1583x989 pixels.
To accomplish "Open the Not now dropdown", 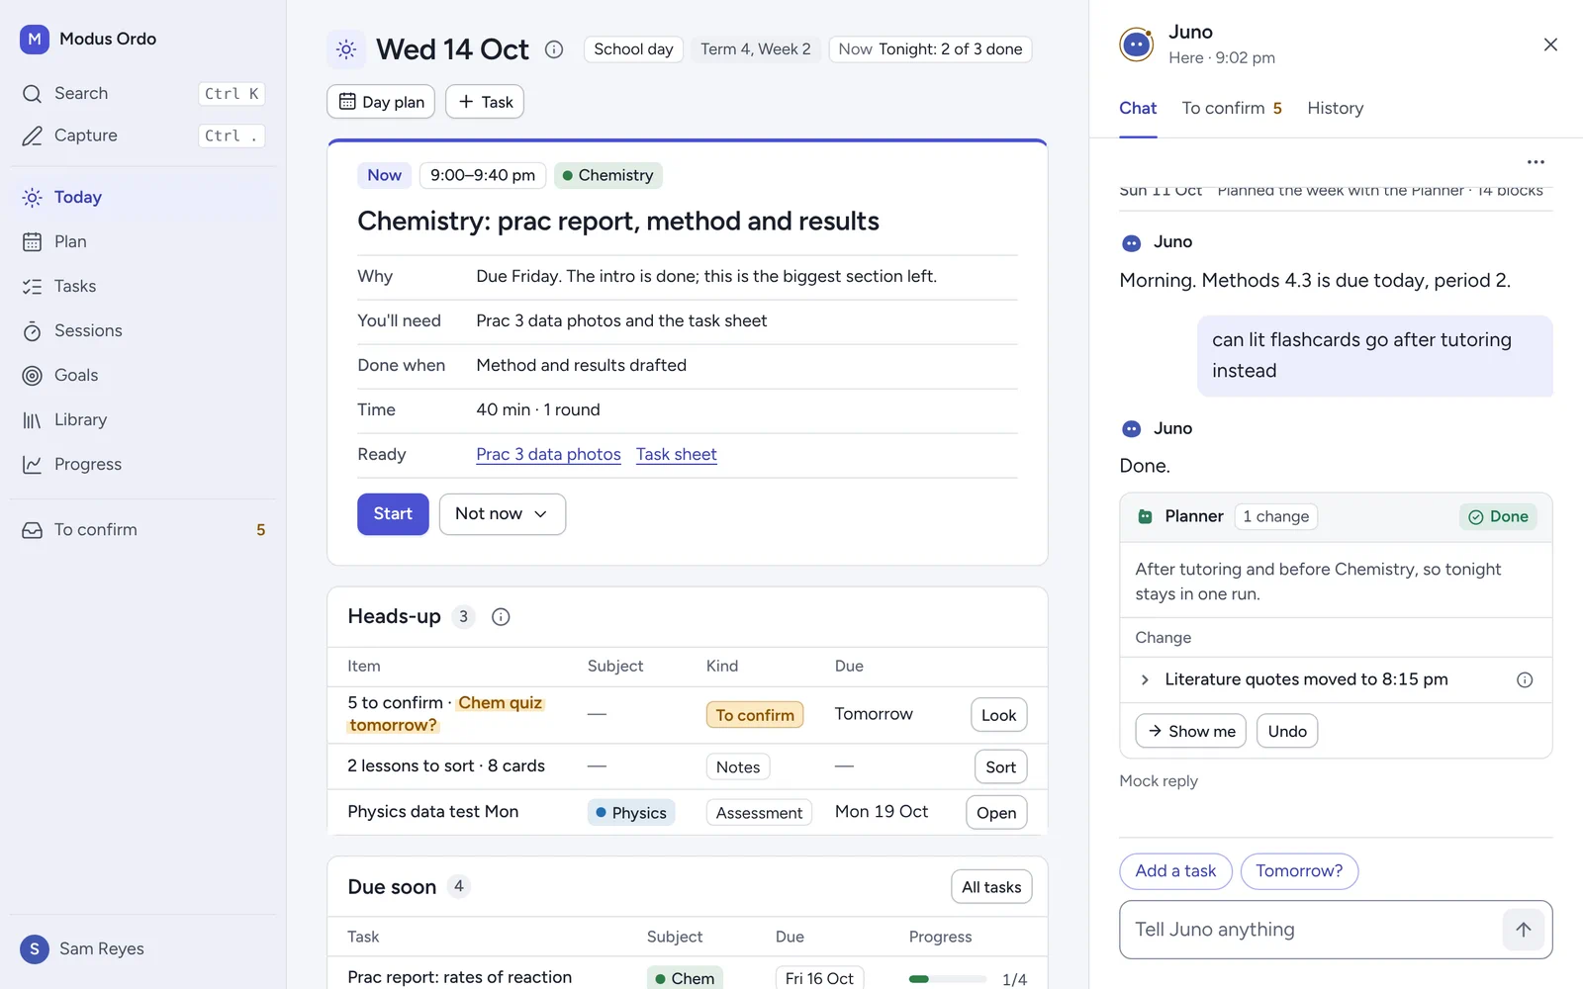I will pos(503,514).
